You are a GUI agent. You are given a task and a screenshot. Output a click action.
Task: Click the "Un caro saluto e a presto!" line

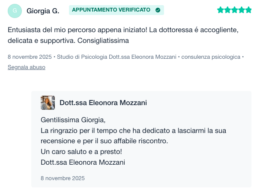(x=81, y=151)
